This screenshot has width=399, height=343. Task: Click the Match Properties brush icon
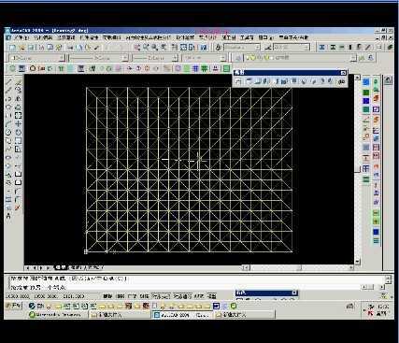(x=96, y=48)
